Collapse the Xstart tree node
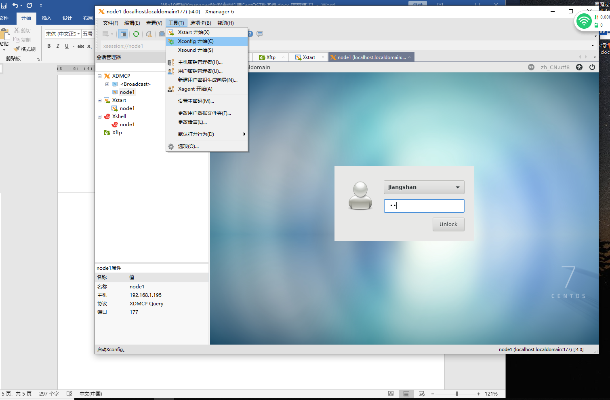 coord(99,100)
